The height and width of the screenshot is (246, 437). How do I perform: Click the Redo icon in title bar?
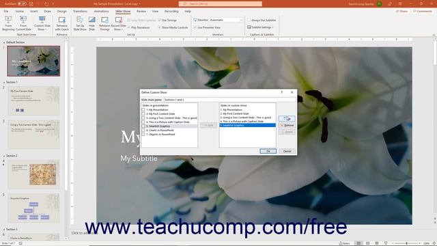[x=46, y=4]
